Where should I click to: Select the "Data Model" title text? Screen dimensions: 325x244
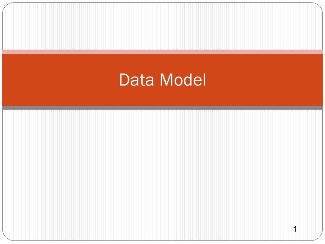[162, 80]
